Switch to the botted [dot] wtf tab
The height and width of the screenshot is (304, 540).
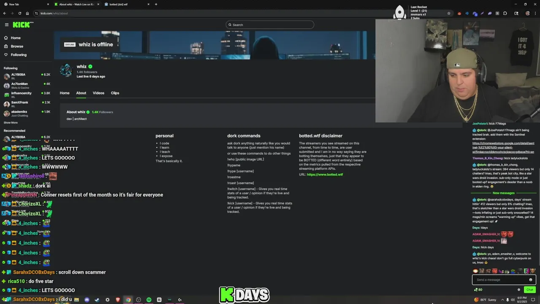tap(127, 4)
